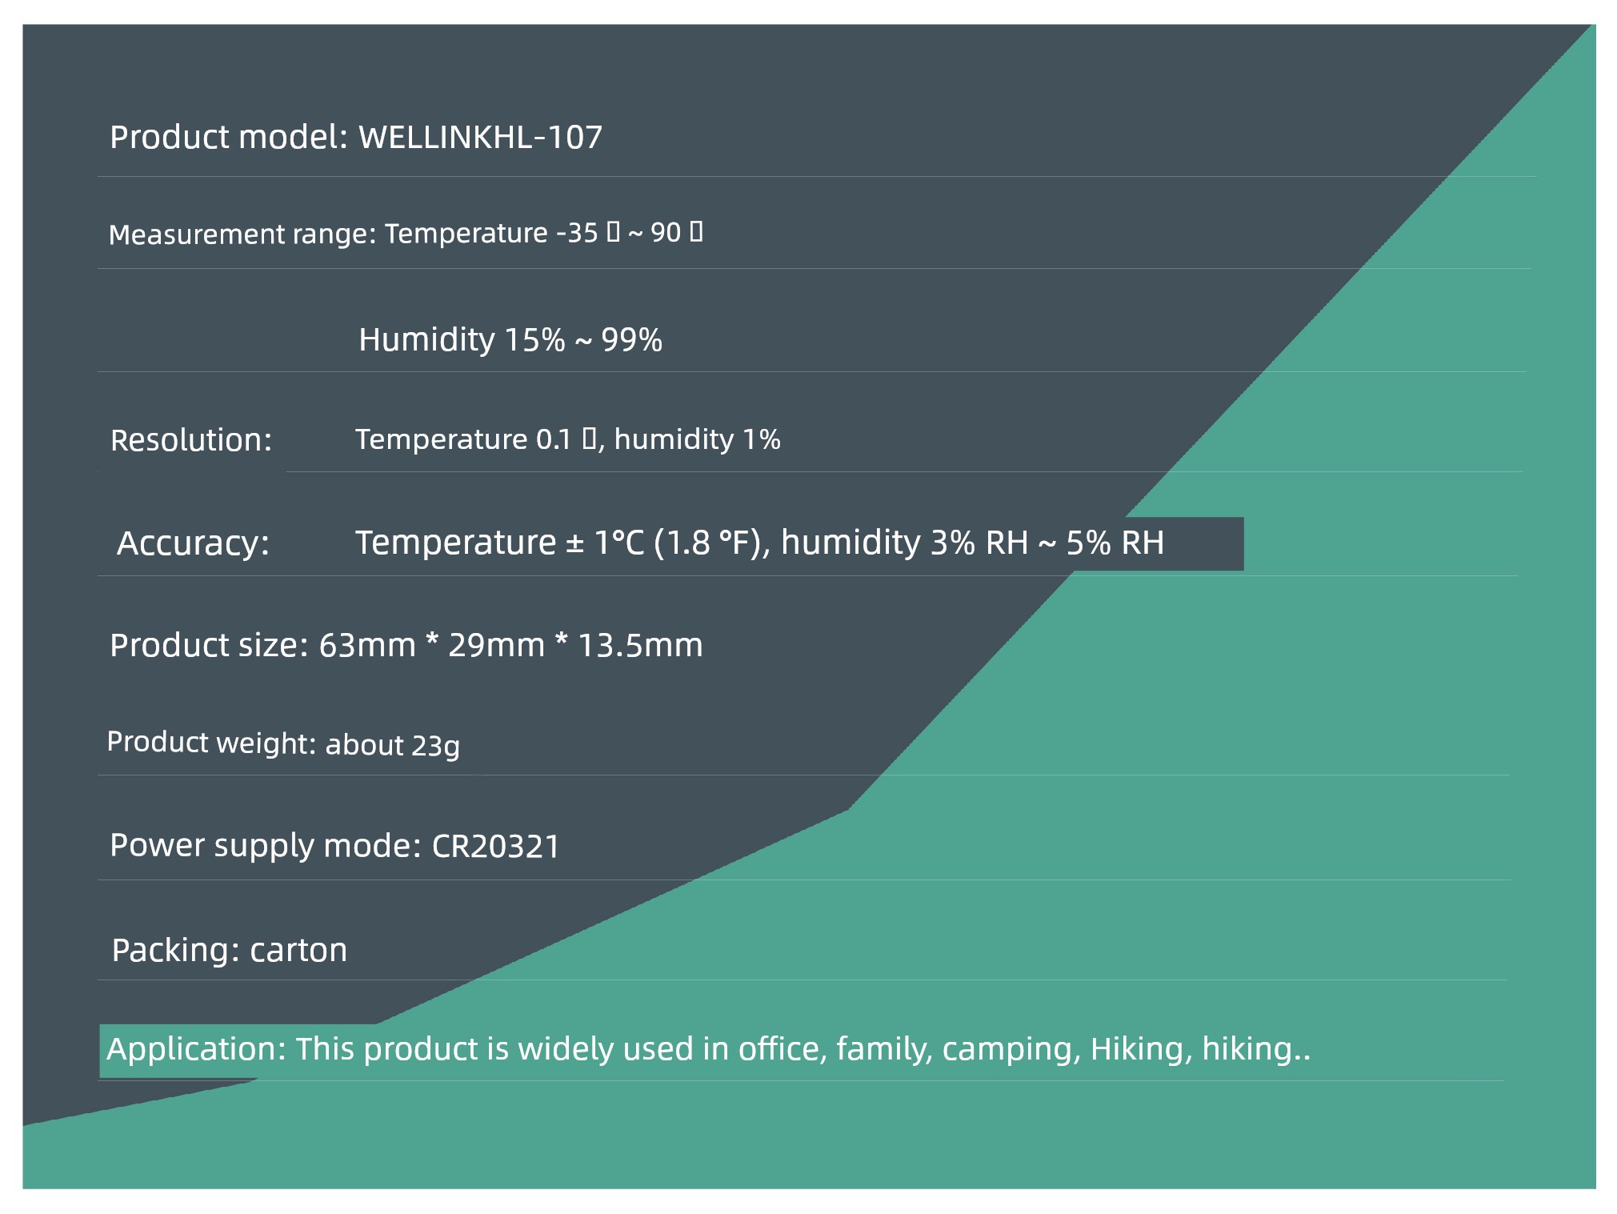The width and height of the screenshot is (1617, 1214).
Task: Click the 5% RH value
Action: point(1115,542)
